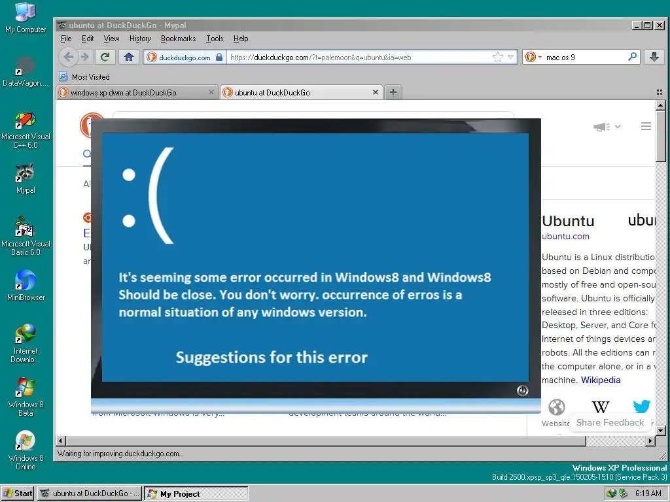This screenshot has width=670, height=502.
Task: Click the megaphone icon on DuckDuckGo page
Action: 602,127
